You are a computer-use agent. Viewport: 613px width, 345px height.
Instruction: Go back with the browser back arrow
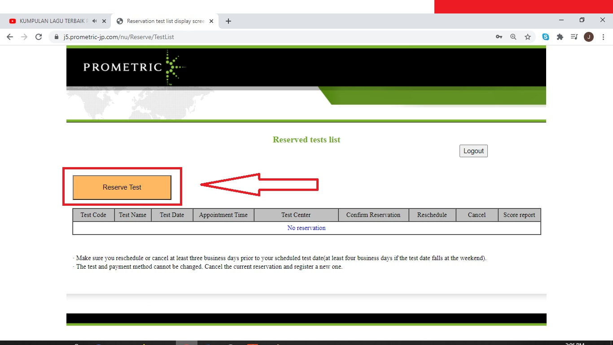pyautogui.click(x=10, y=37)
